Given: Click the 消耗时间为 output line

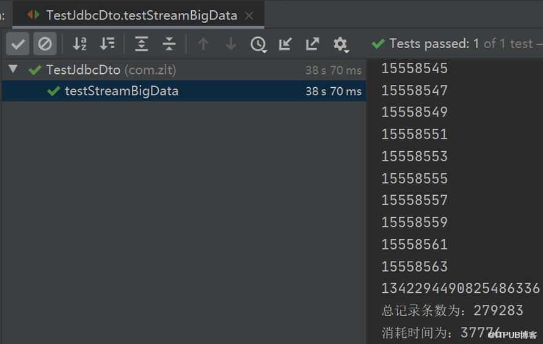Looking at the screenshot, I should [442, 332].
